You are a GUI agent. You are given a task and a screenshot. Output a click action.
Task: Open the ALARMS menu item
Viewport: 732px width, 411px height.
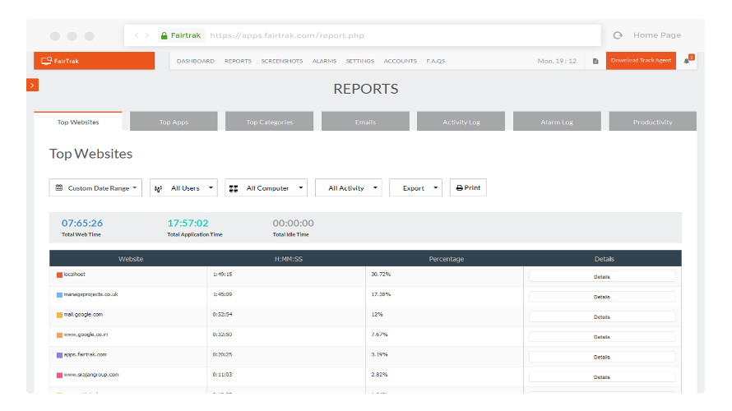pyautogui.click(x=324, y=61)
